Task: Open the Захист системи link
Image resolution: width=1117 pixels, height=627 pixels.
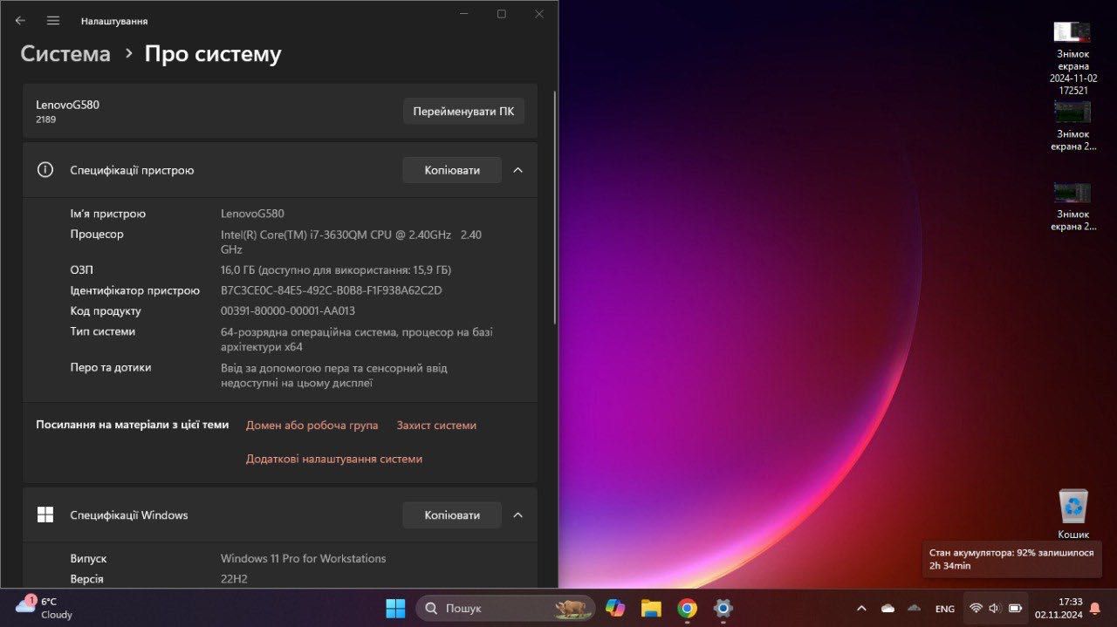Action: coord(436,426)
